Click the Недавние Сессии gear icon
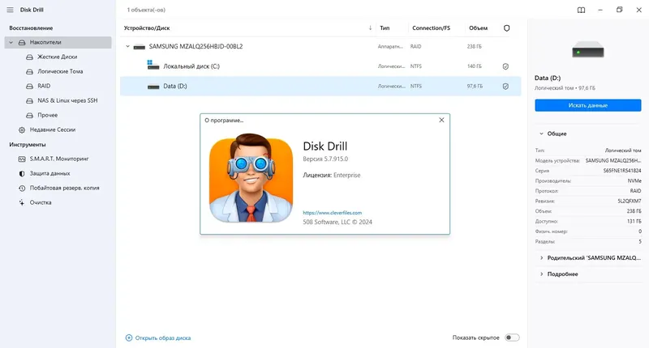 (22, 129)
